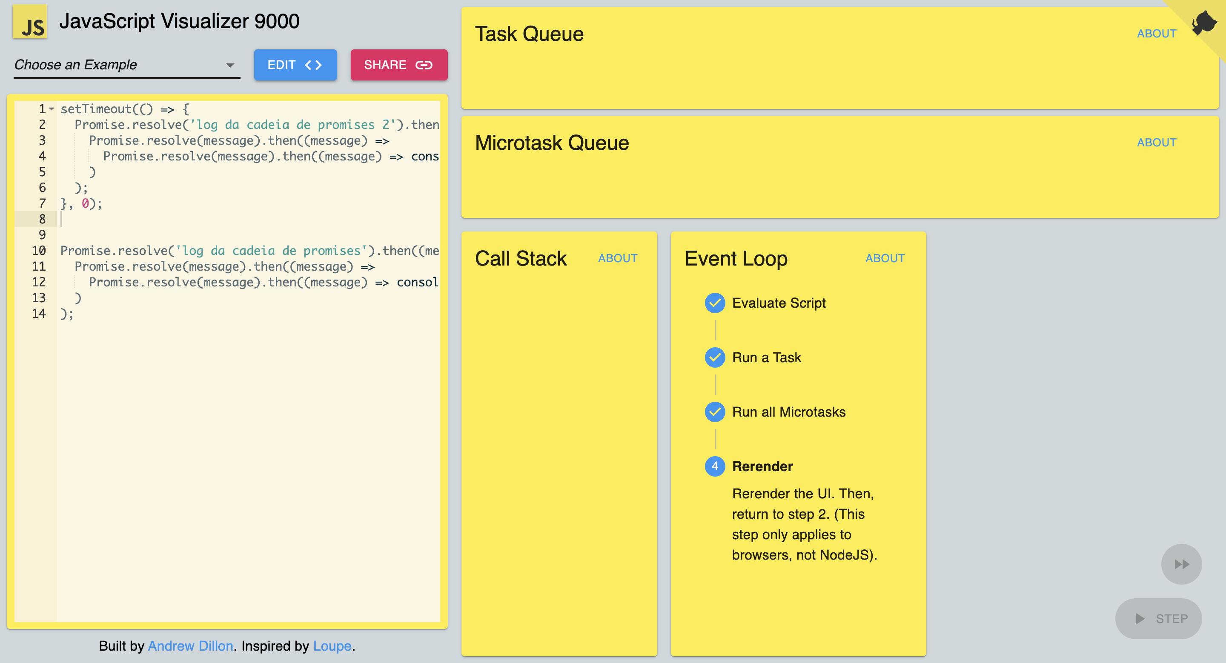
Task: Click the '}, 0);' code on line 7
Action: (x=81, y=203)
